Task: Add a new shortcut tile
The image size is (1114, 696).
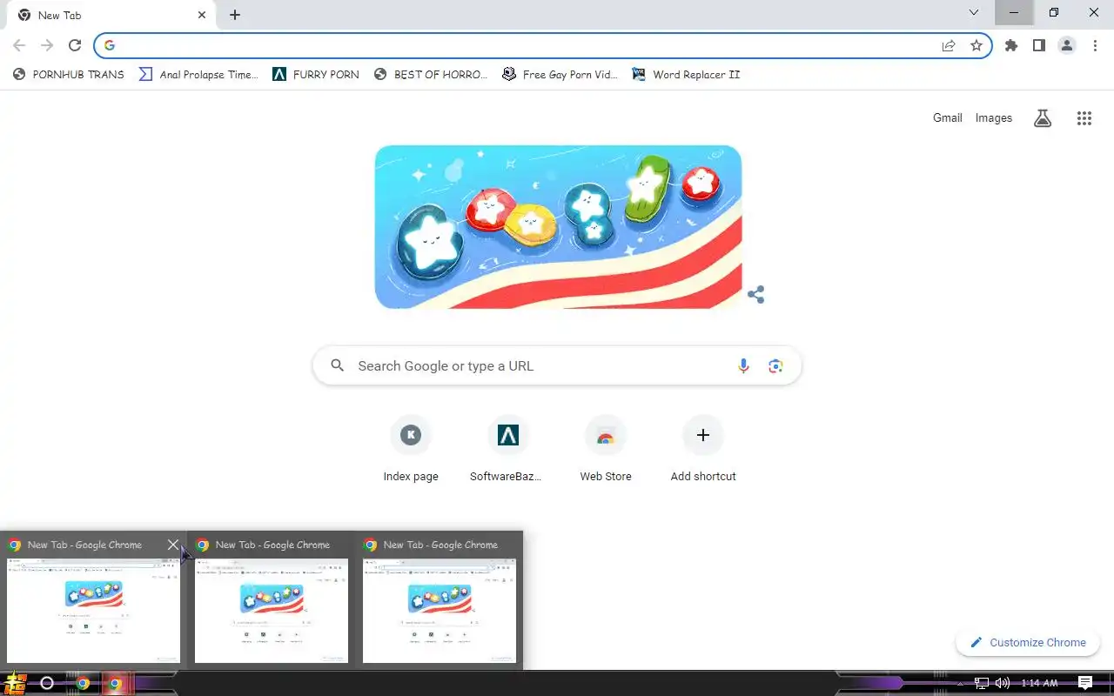Action: point(703,449)
